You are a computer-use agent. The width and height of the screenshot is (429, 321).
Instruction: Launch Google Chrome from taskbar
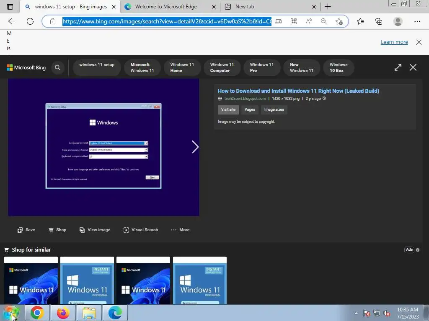[37, 313]
